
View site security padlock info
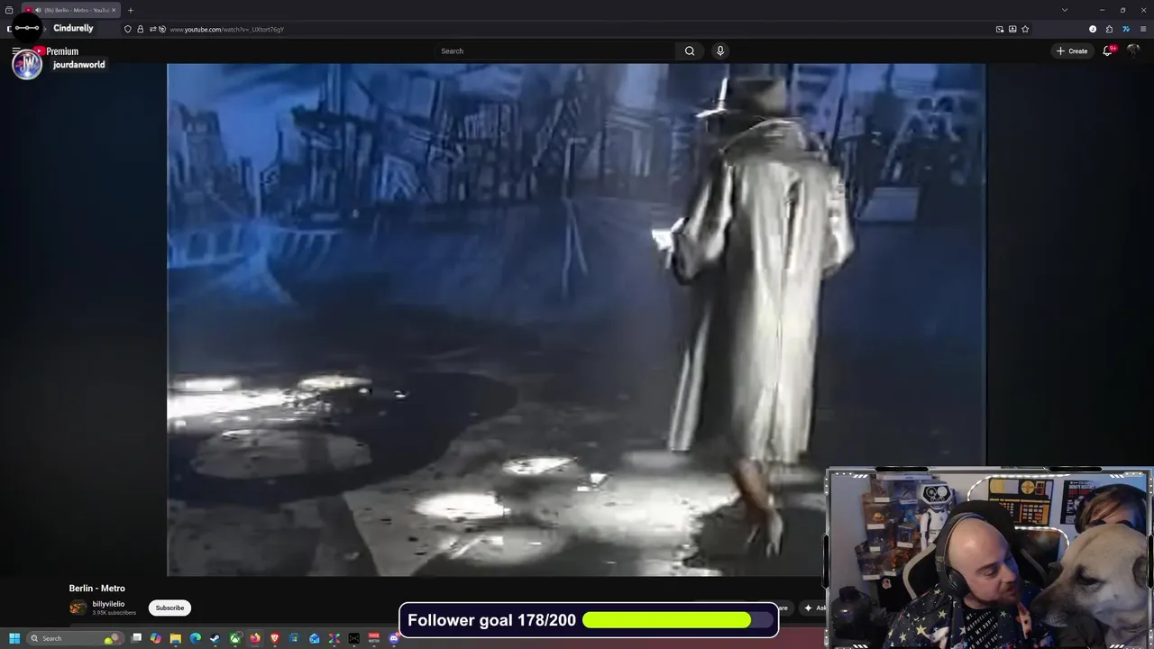[x=141, y=29]
